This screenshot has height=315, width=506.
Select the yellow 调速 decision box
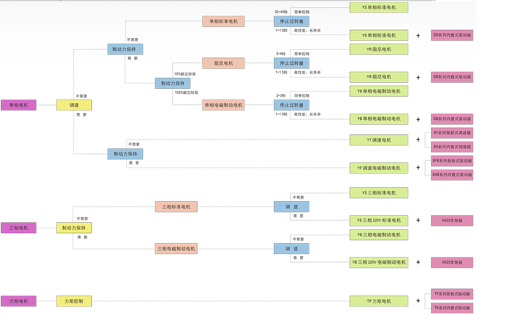pos(74,105)
